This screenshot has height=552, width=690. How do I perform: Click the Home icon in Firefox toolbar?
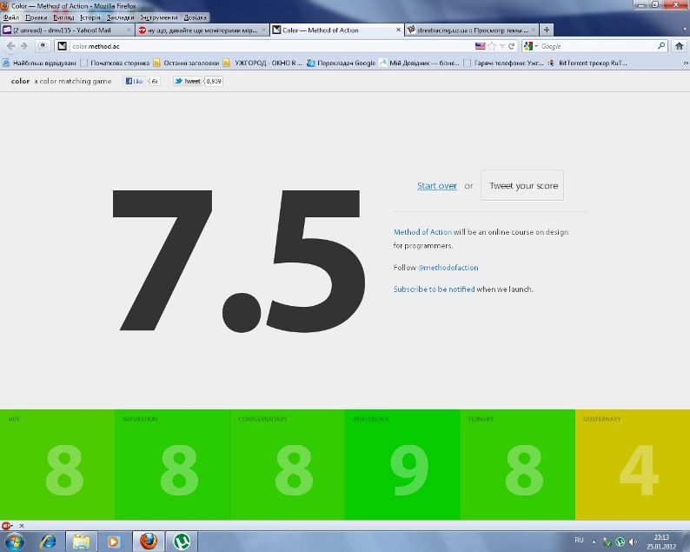pyautogui.click(x=680, y=46)
